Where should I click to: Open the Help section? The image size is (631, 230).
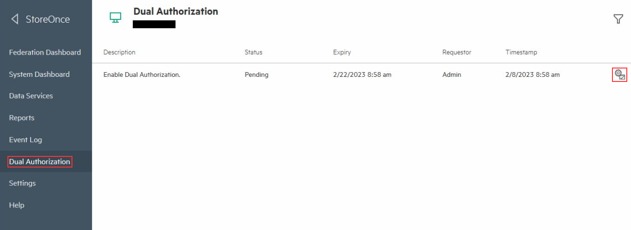(x=17, y=205)
